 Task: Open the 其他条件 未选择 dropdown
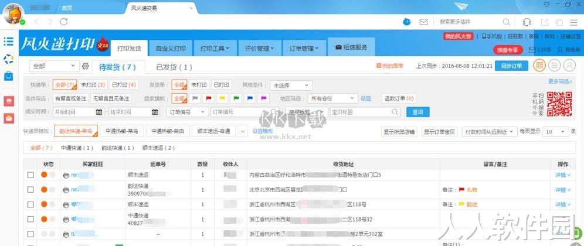point(291,86)
